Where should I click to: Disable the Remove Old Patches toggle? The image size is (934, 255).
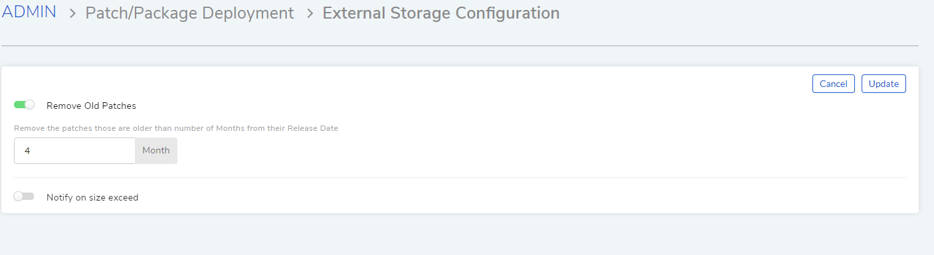coord(24,105)
